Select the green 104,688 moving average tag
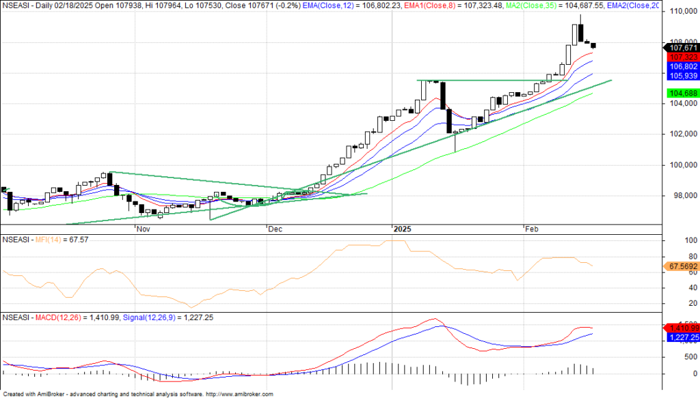700x398 pixels. tap(683, 93)
